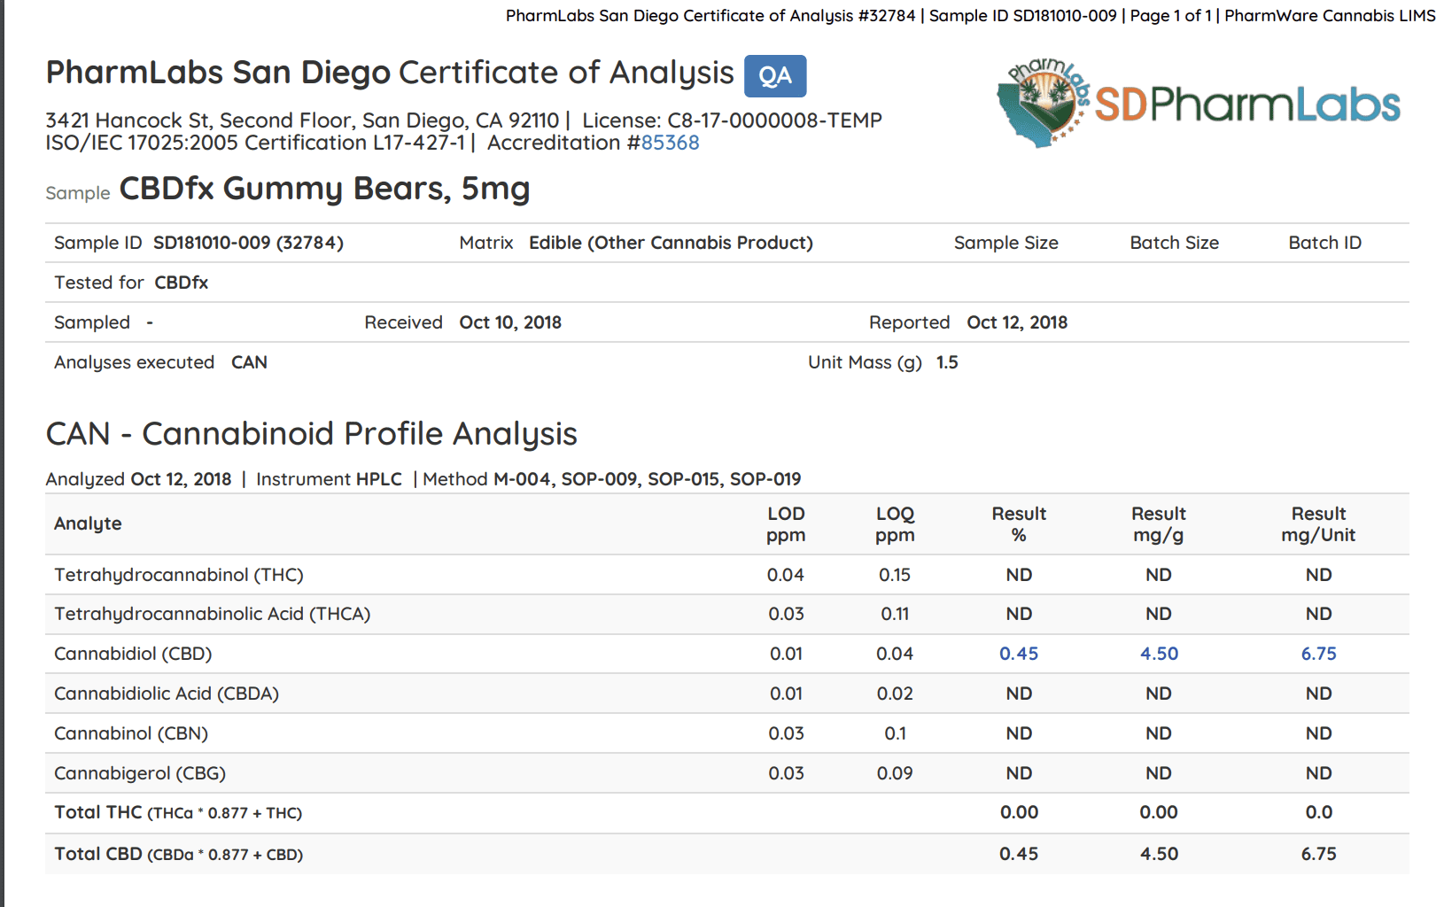Click the Unit Mass value 1.5
The width and height of the screenshot is (1444, 907).
point(947,362)
